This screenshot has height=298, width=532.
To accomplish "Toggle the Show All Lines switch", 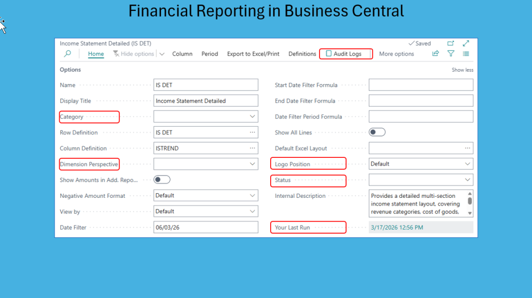I will coord(377,132).
